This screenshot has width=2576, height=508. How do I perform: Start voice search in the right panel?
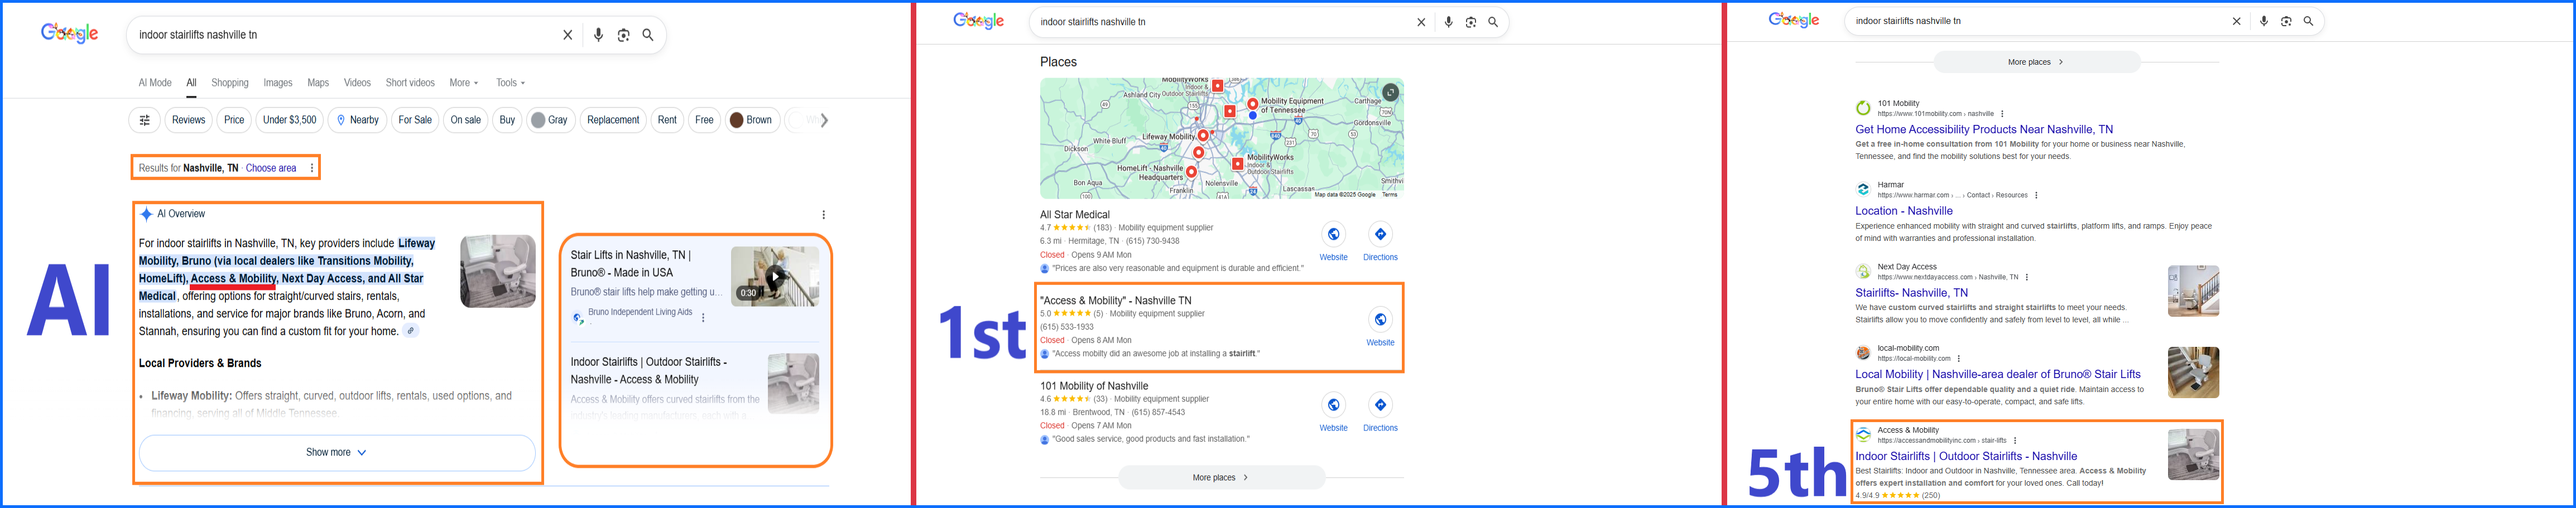click(2263, 21)
